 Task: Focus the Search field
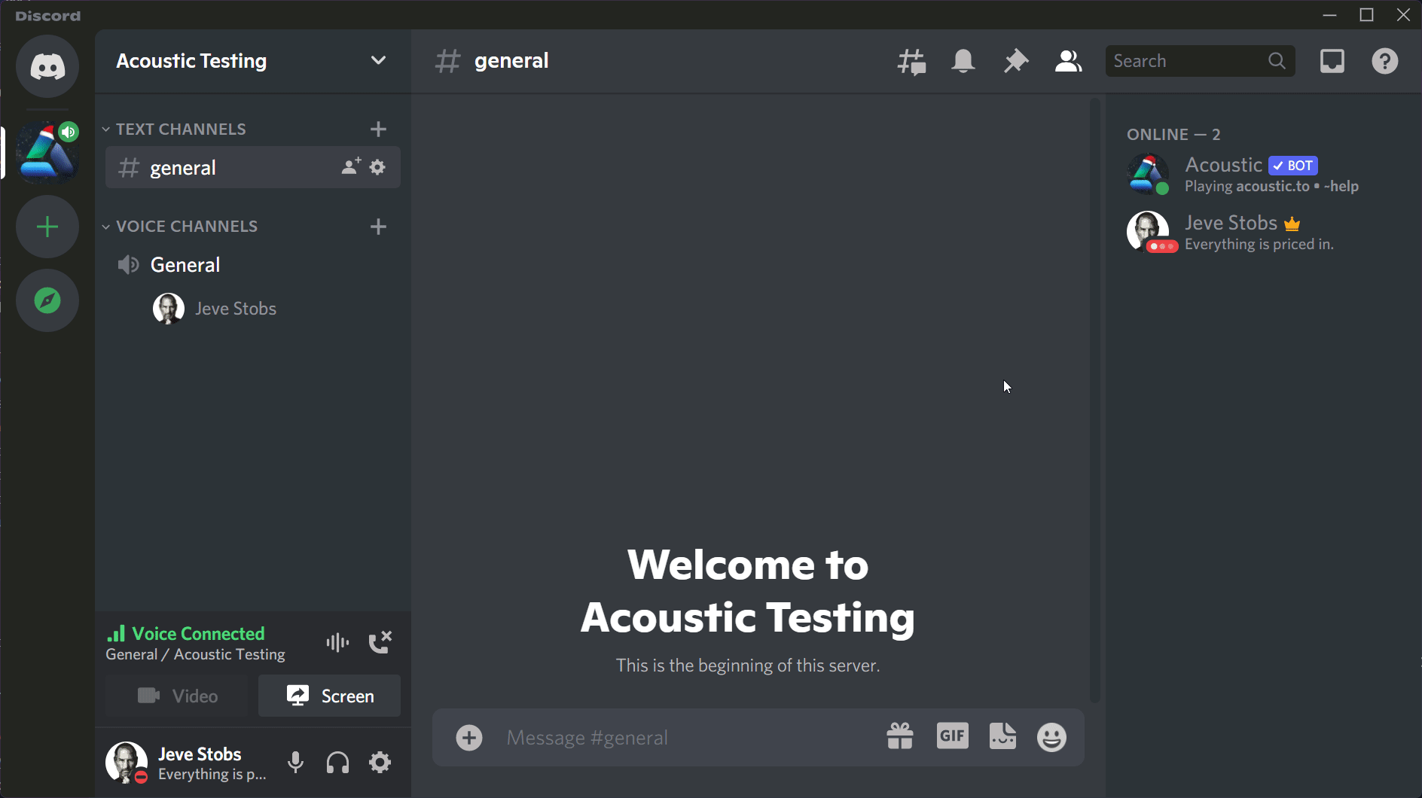coord(1201,61)
